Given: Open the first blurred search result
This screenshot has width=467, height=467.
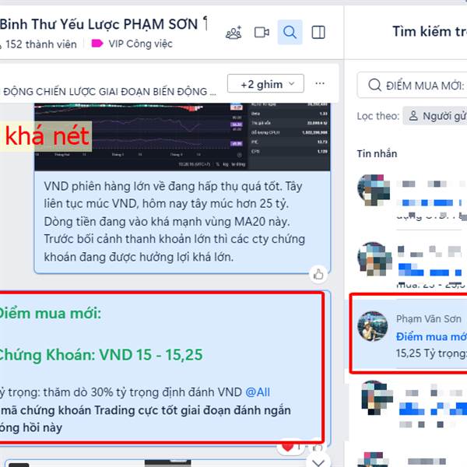Looking at the screenshot, I should (412, 197).
